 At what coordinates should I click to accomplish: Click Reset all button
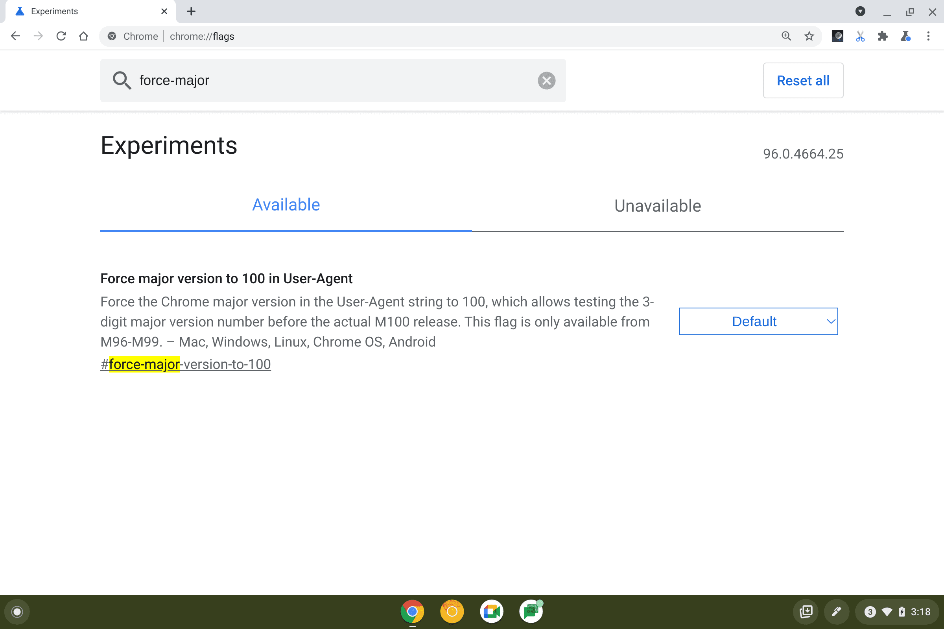click(x=803, y=80)
